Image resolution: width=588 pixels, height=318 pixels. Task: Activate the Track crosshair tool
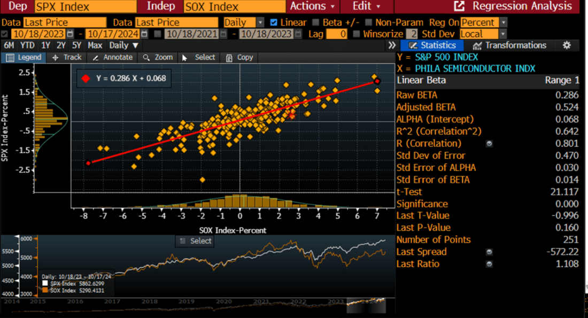coord(67,57)
